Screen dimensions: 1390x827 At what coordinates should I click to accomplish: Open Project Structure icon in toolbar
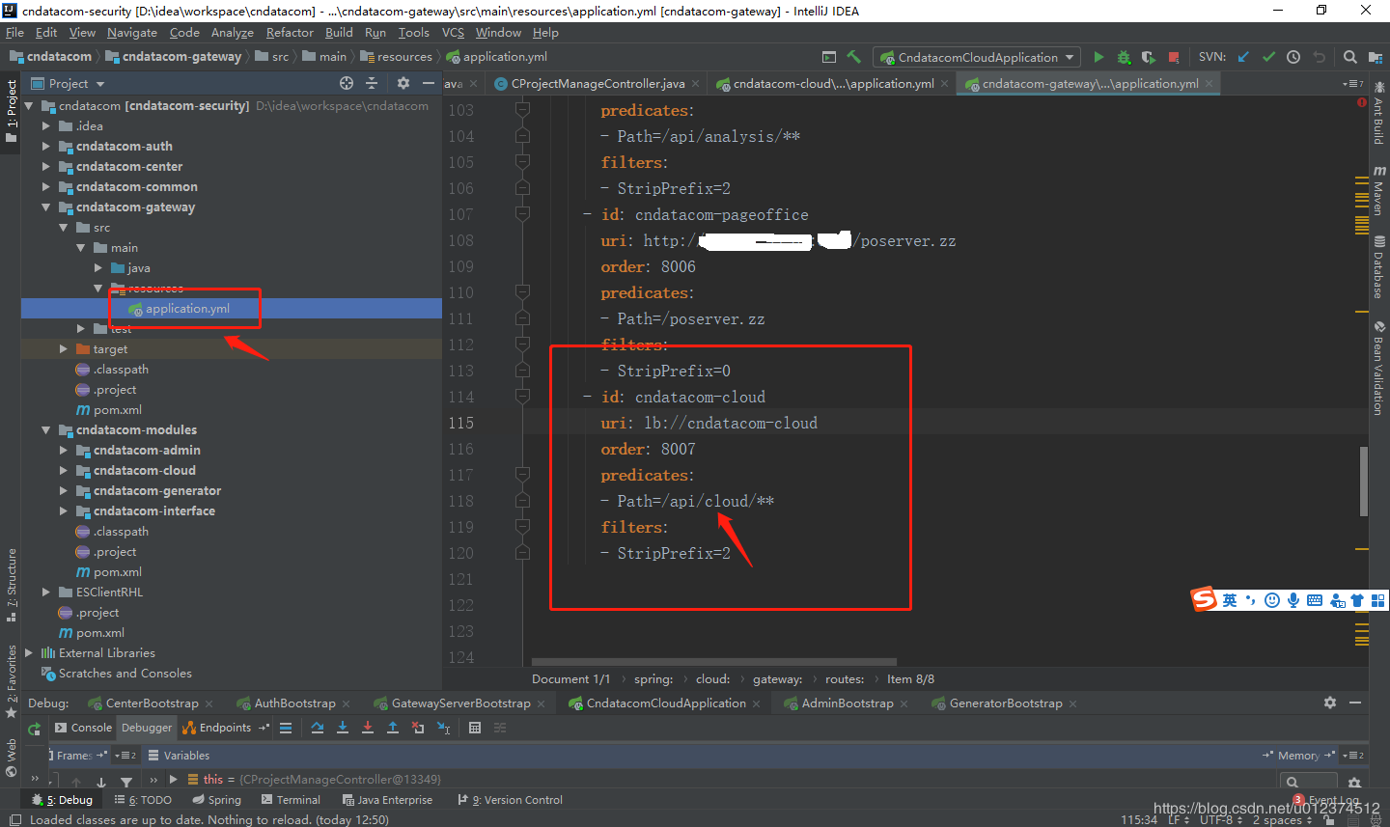[1376, 57]
